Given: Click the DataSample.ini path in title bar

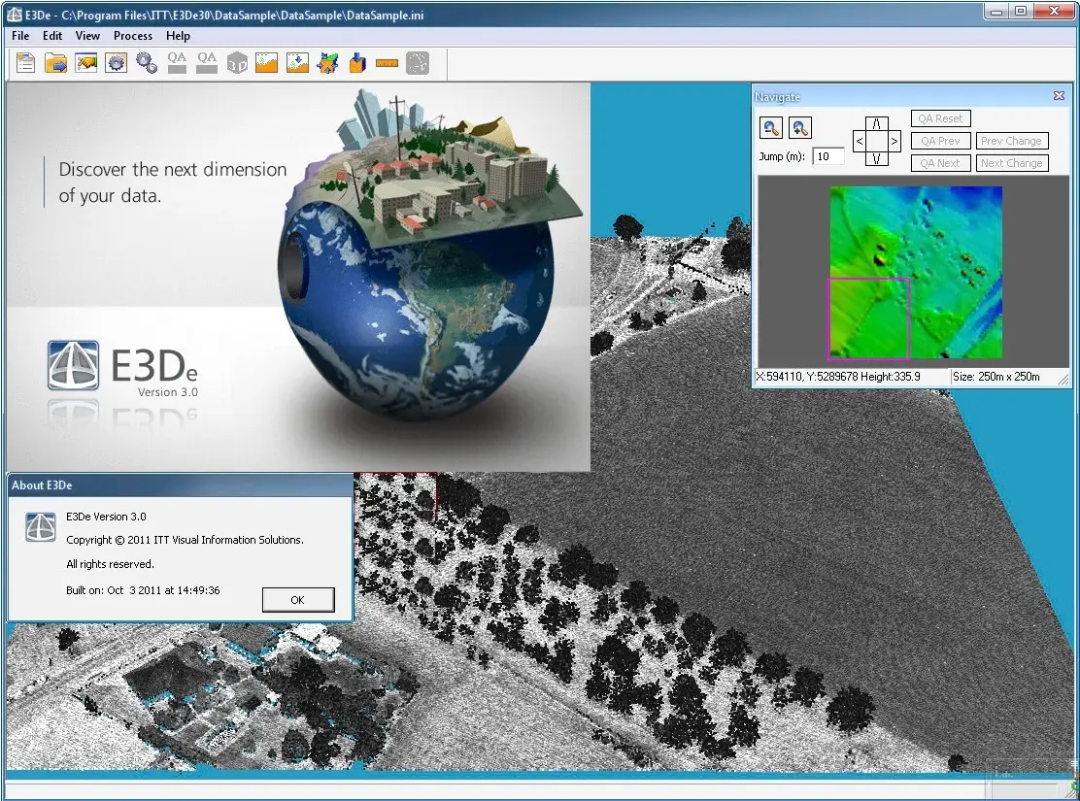Looking at the screenshot, I should [x=243, y=15].
